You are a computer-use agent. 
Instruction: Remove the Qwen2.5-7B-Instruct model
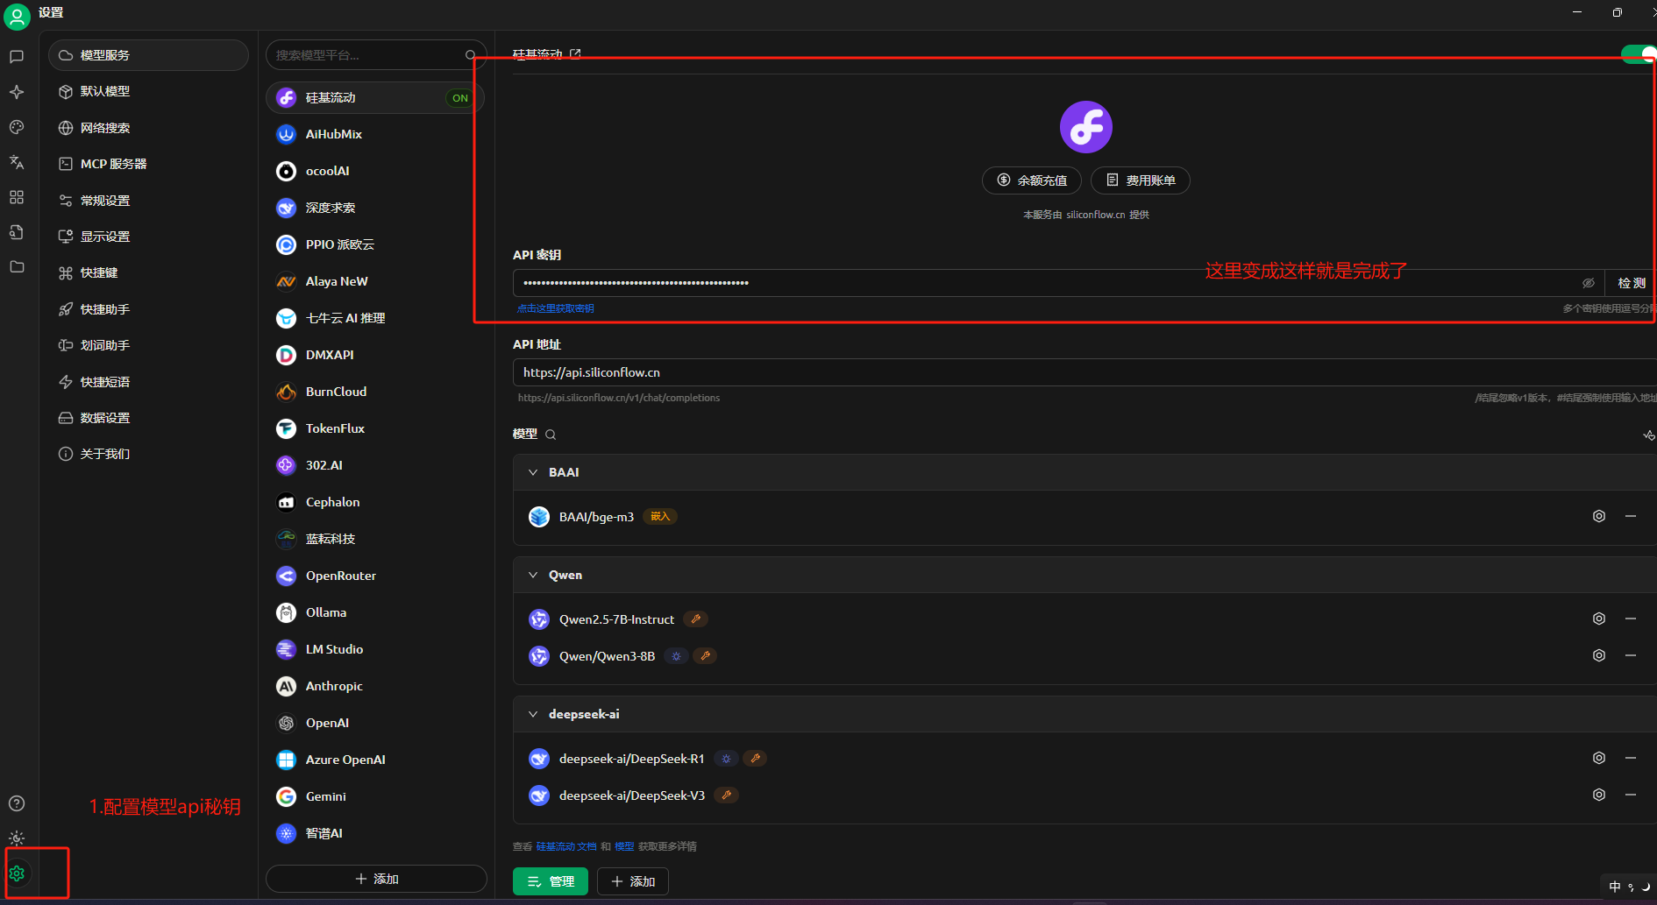pyautogui.click(x=1631, y=619)
